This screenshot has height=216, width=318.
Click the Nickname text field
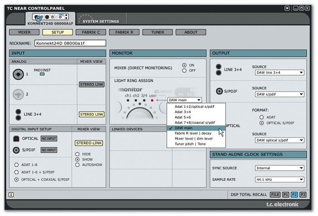[70, 43]
